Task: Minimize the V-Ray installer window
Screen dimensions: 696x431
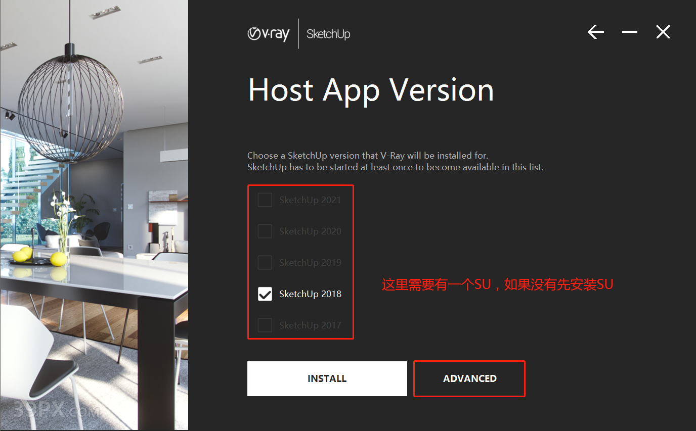Action: click(630, 32)
